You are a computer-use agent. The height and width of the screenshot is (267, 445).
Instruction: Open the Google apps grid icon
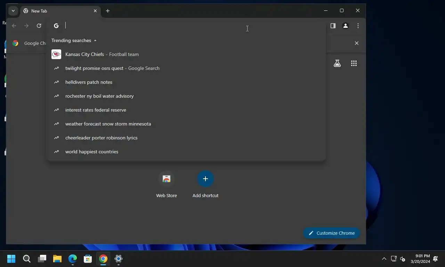pyautogui.click(x=354, y=63)
